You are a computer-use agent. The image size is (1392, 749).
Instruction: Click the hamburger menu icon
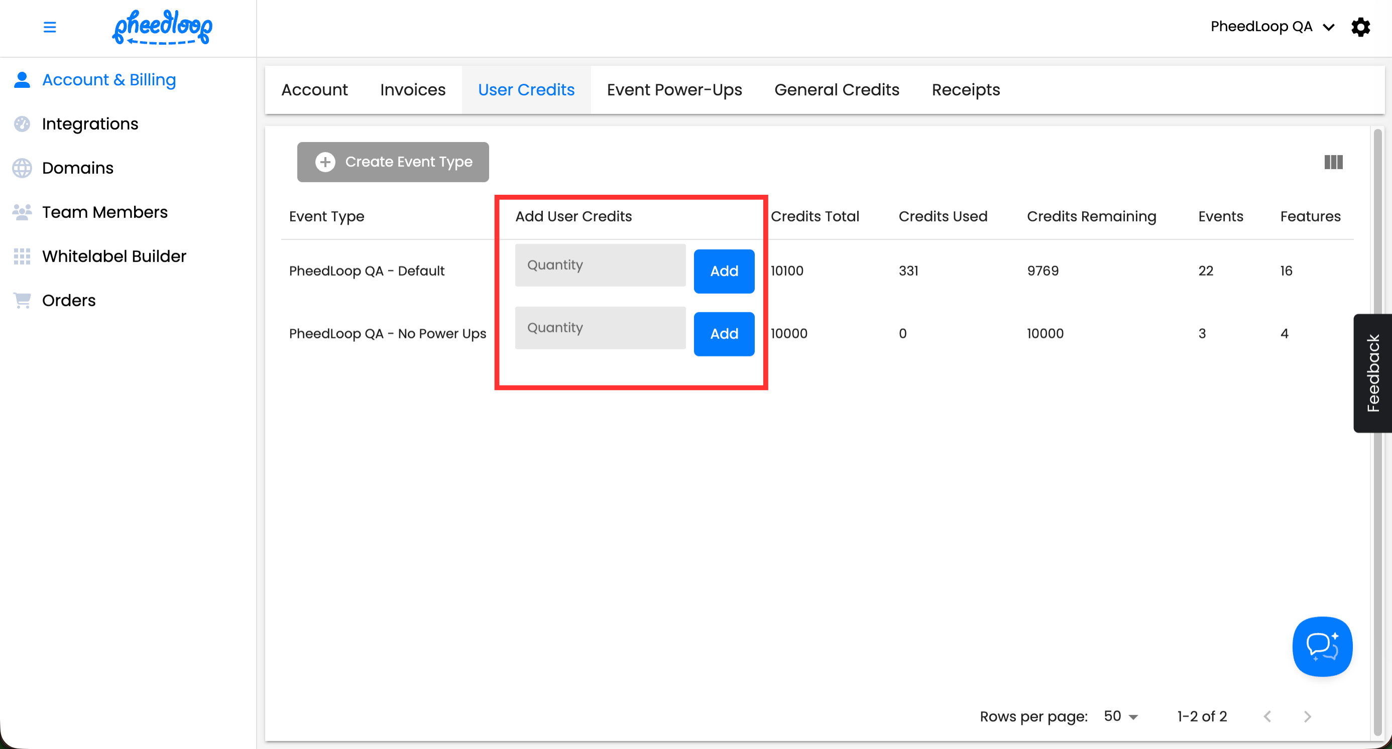(50, 27)
